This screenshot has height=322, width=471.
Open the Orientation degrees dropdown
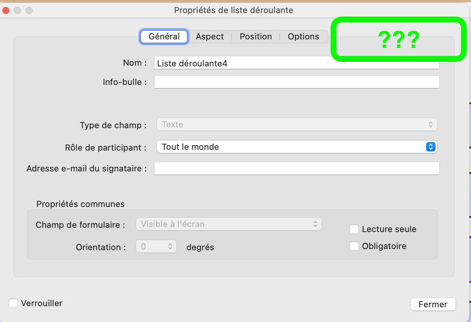(x=156, y=246)
